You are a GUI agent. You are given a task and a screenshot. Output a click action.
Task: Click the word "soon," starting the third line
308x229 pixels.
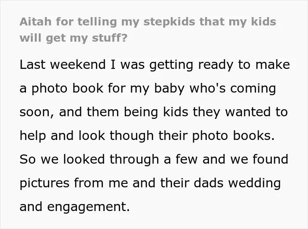[x=37, y=112]
